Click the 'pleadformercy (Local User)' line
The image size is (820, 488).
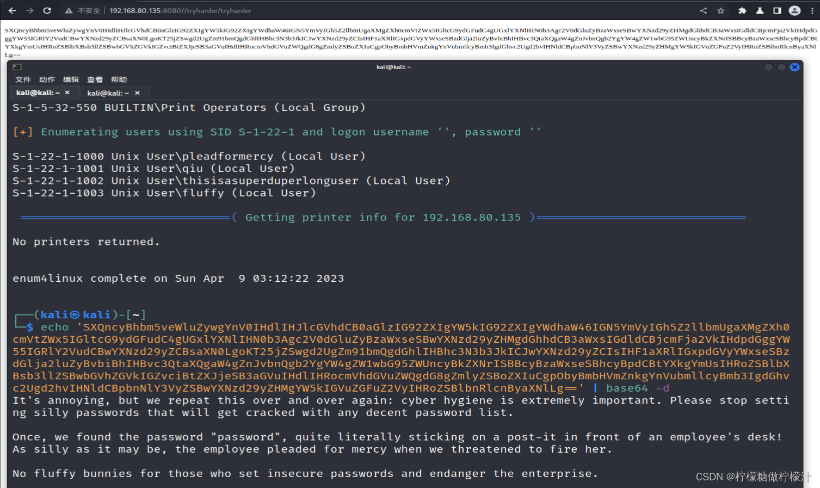[189, 157]
